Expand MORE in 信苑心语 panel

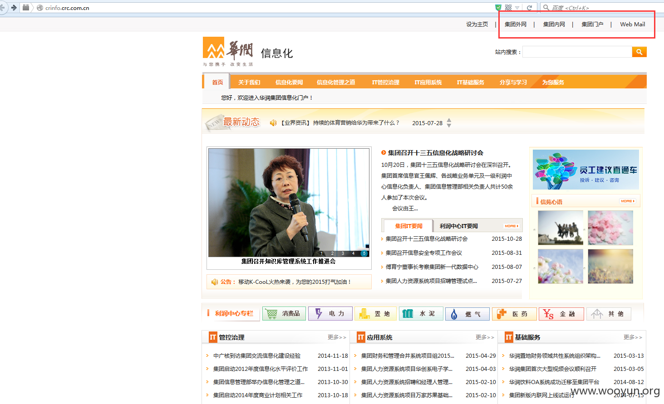tap(628, 201)
